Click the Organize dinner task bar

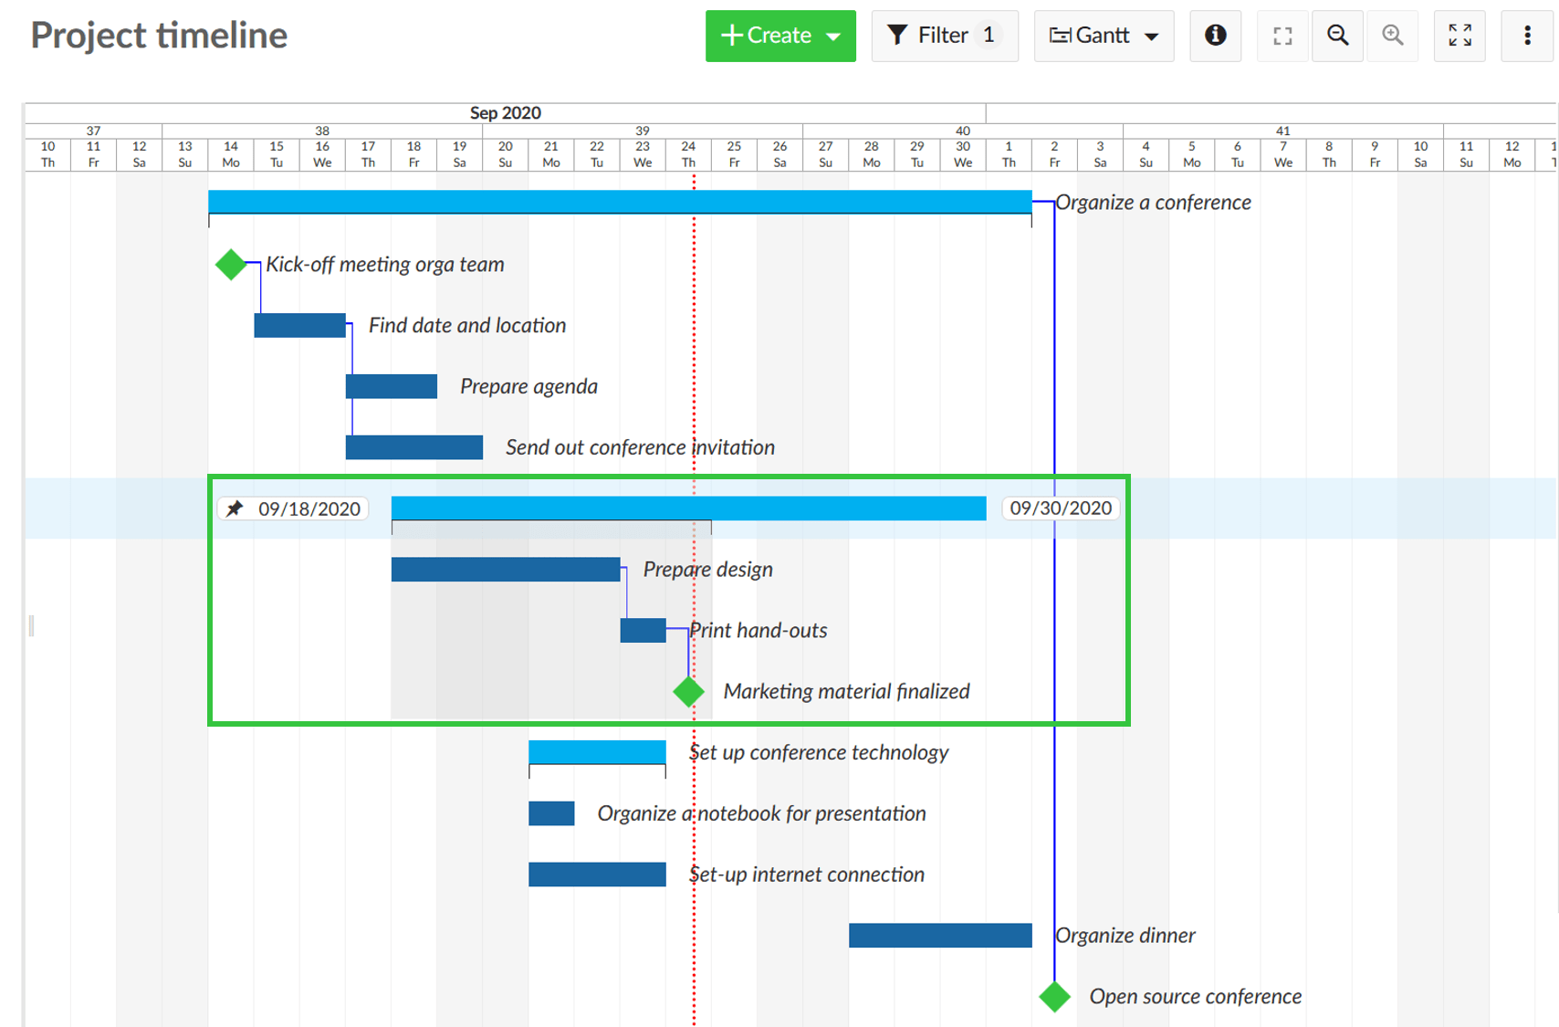pos(940,935)
